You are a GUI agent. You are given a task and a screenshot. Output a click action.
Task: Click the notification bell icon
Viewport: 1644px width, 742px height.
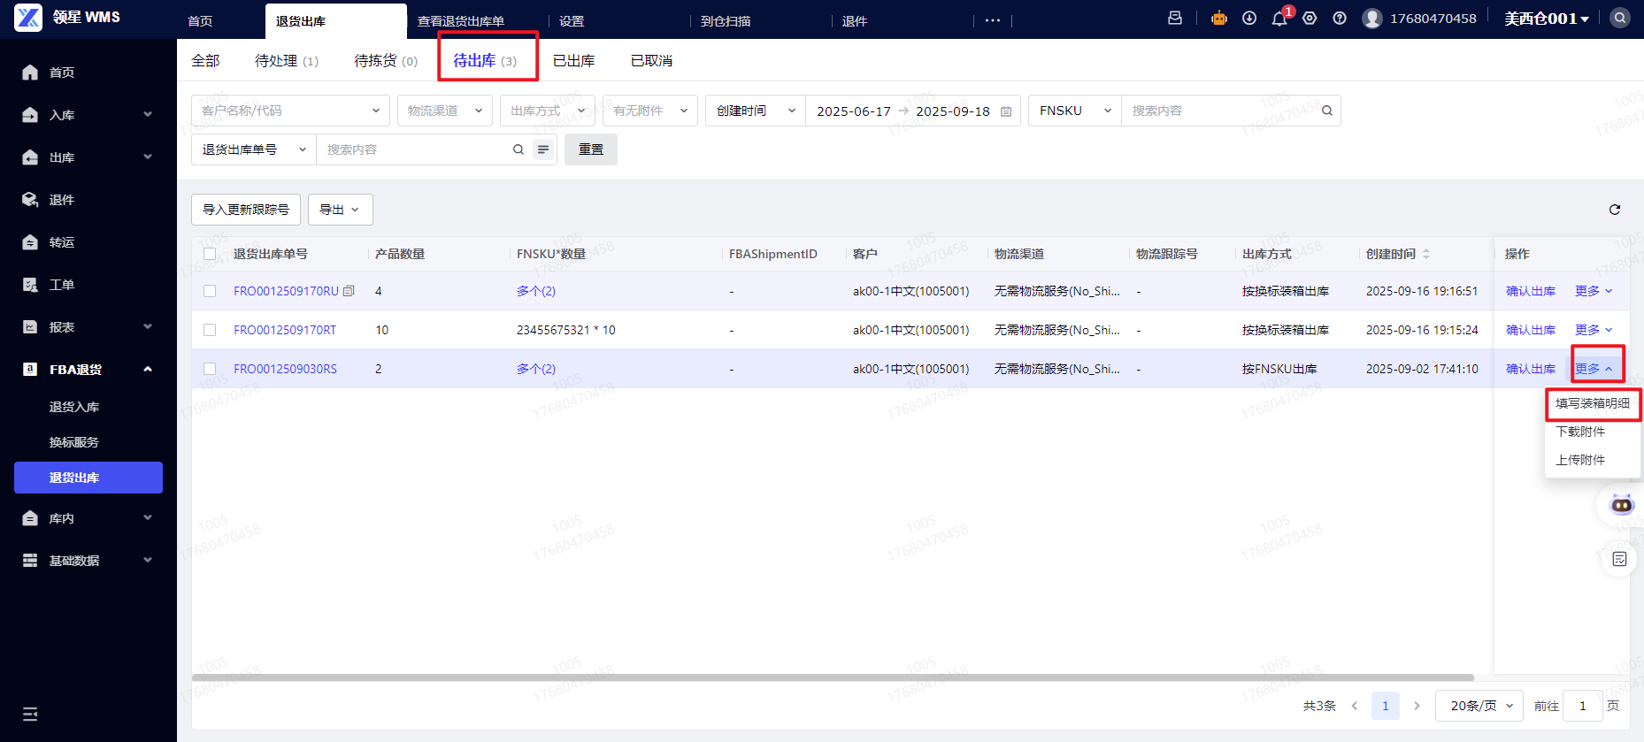1279,19
